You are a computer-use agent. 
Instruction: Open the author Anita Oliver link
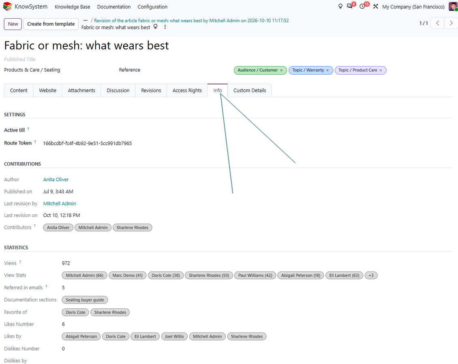pos(56,179)
